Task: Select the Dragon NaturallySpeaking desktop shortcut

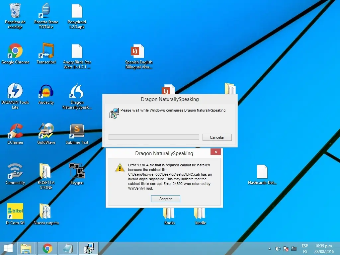Action: (x=77, y=96)
